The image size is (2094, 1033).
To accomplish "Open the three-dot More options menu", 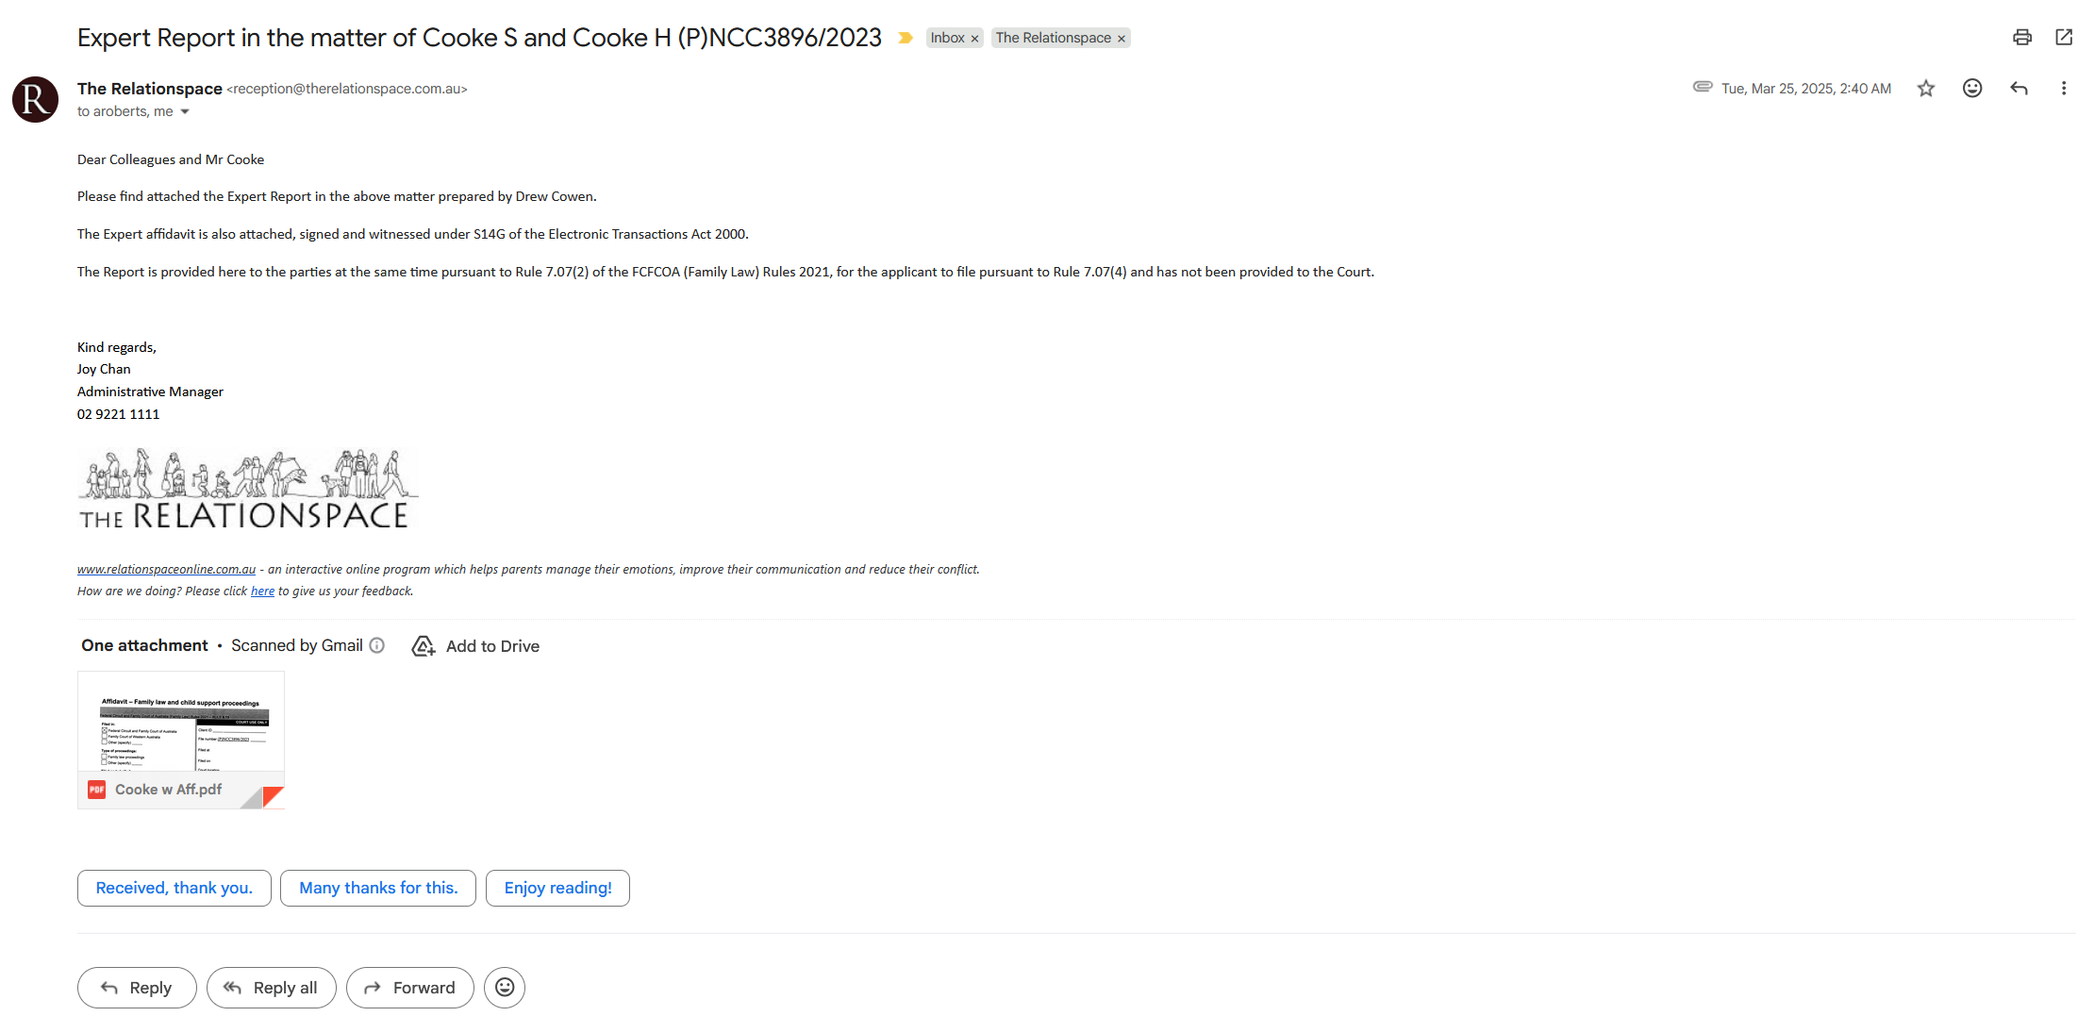I will [2064, 89].
